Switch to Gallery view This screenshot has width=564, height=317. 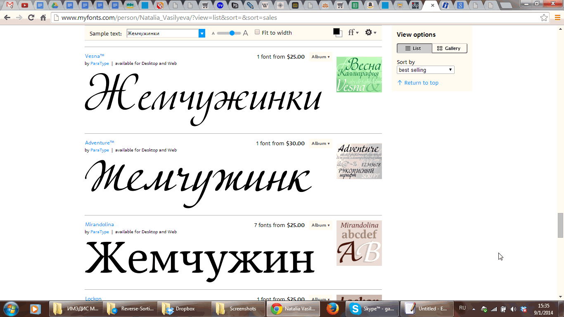click(x=450, y=48)
